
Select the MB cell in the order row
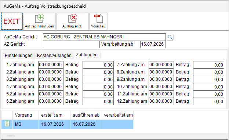coord(26,124)
